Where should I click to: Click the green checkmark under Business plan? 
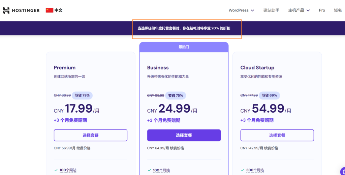click(x=149, y=170)
